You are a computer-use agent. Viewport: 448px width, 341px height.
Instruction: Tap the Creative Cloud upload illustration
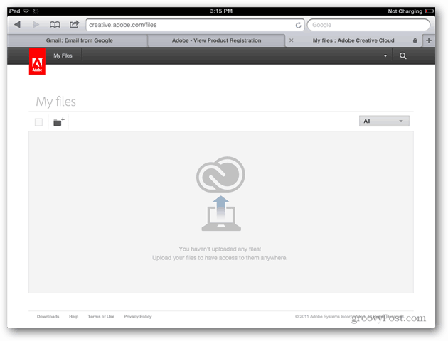pyautogui.click(x=220, y=193)
